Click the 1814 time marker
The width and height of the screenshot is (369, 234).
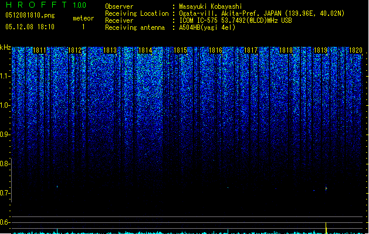coord(145,50)
